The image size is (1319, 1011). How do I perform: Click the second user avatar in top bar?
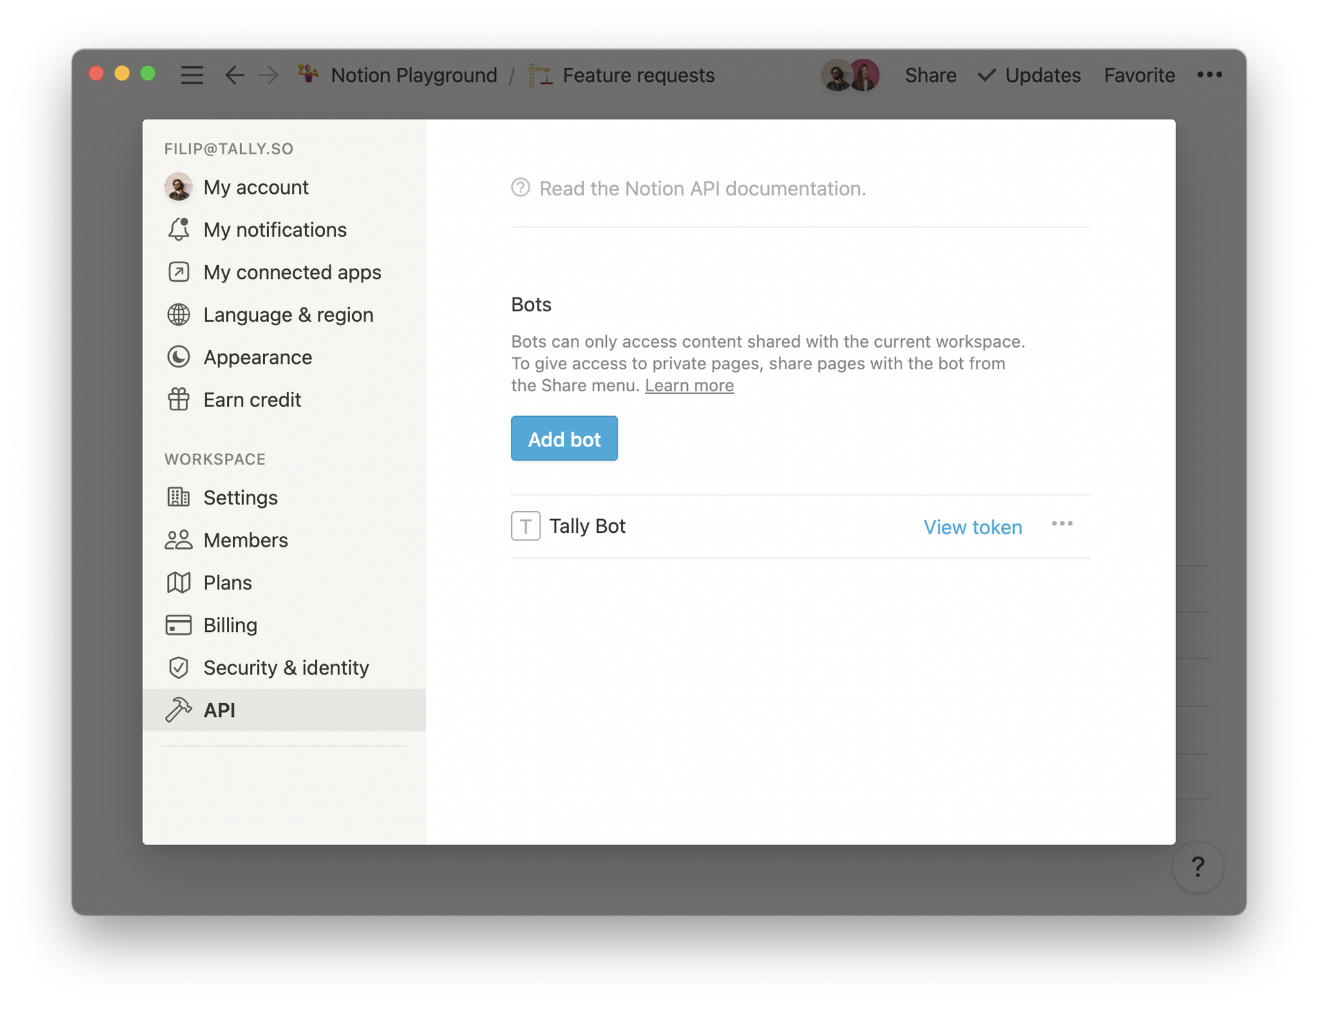pos(865,75)
